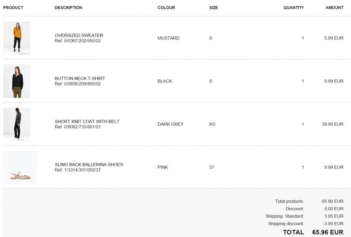
Task: Click the DARK GREY colour value
Action: pyautogui.click(x=170, y=124)
